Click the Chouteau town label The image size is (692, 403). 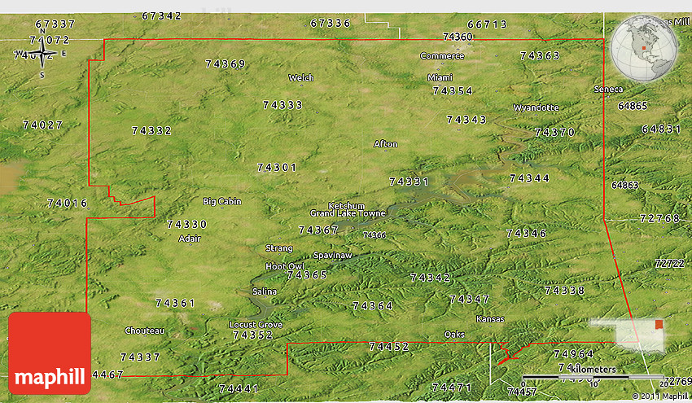144,331
